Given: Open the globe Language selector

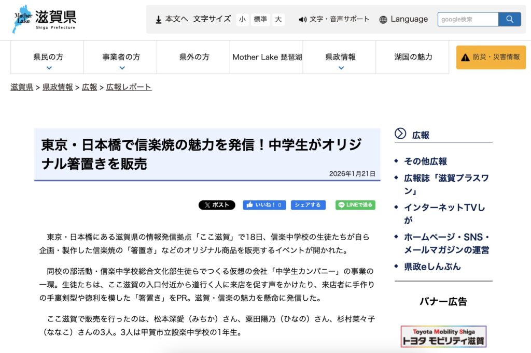Looking at the screenshot, I should [403, 19].
